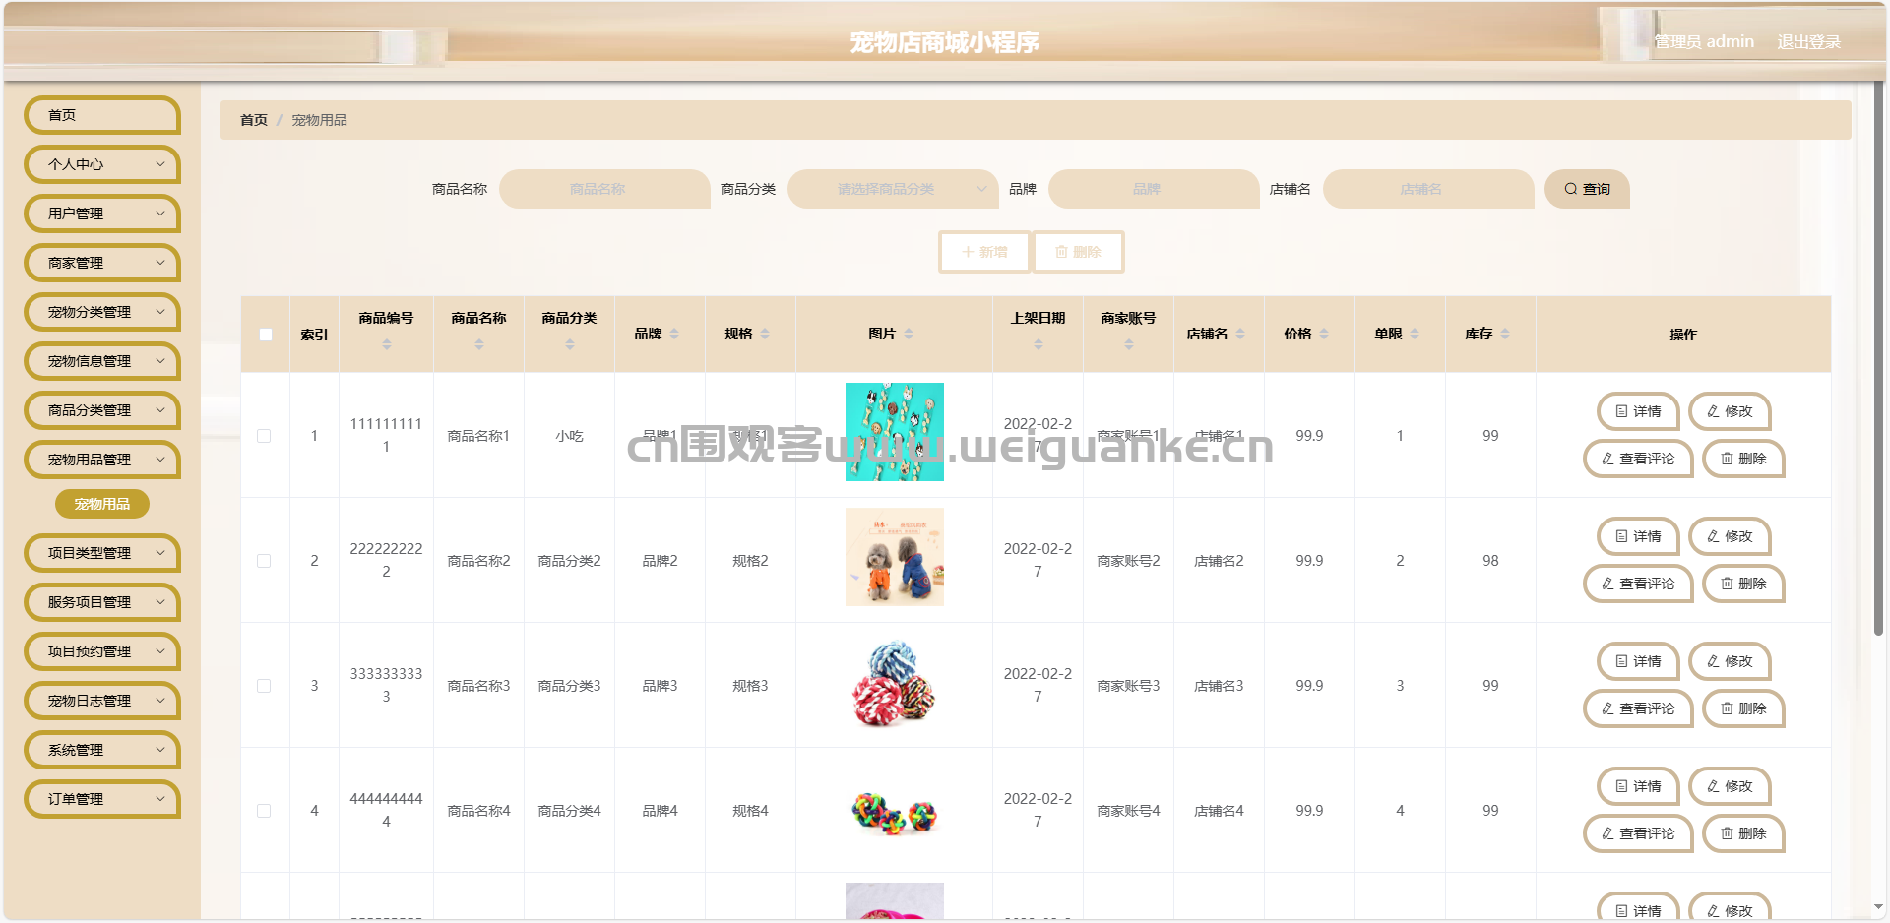Sort by 商品名称 column sort icon
Viewport: 1890px width, 923px height.
point(479,344)
